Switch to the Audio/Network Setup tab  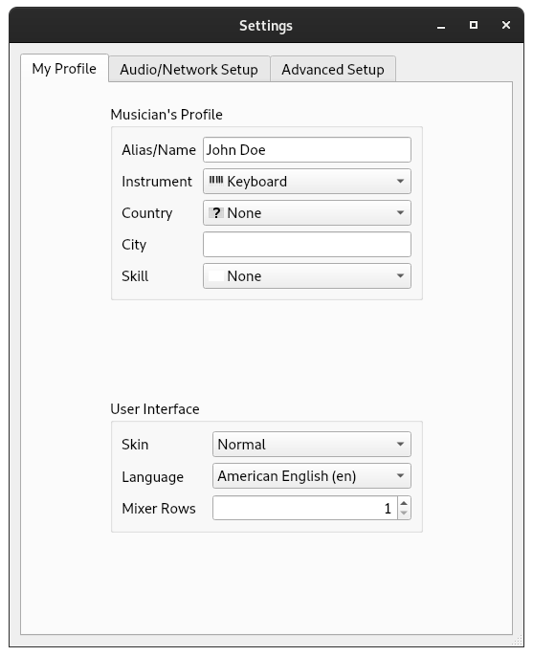189,69
